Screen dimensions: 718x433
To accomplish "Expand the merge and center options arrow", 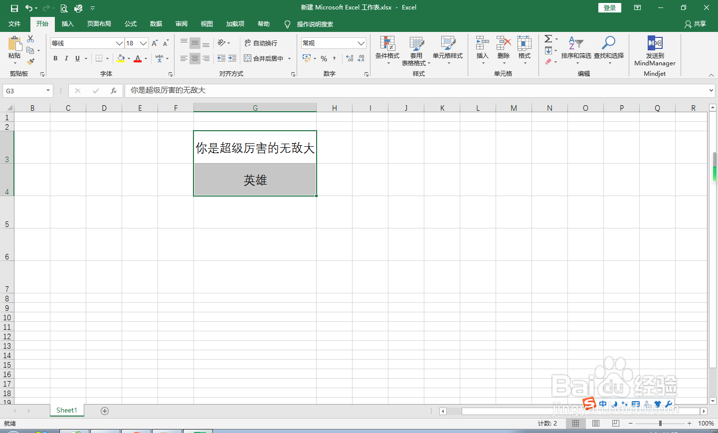I will coord(289,58).
